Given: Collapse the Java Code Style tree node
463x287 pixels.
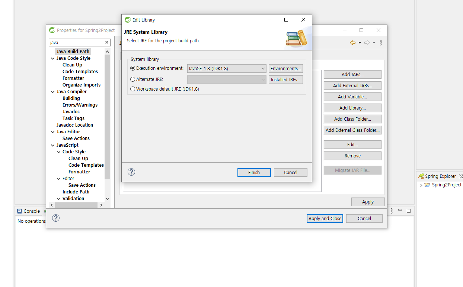Looking at the screenshot, I should pos(53,58).
